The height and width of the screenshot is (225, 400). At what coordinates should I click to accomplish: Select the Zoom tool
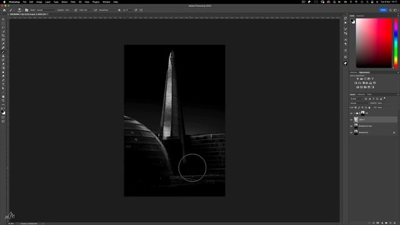(x=3, y=100)
